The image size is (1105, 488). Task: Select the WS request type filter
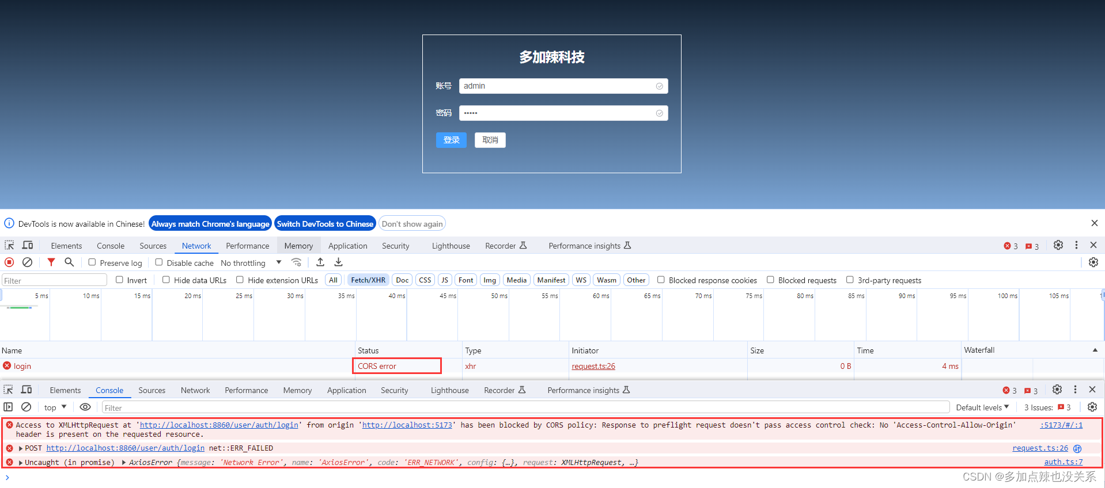pyautogui.click(x=581, y=280)
